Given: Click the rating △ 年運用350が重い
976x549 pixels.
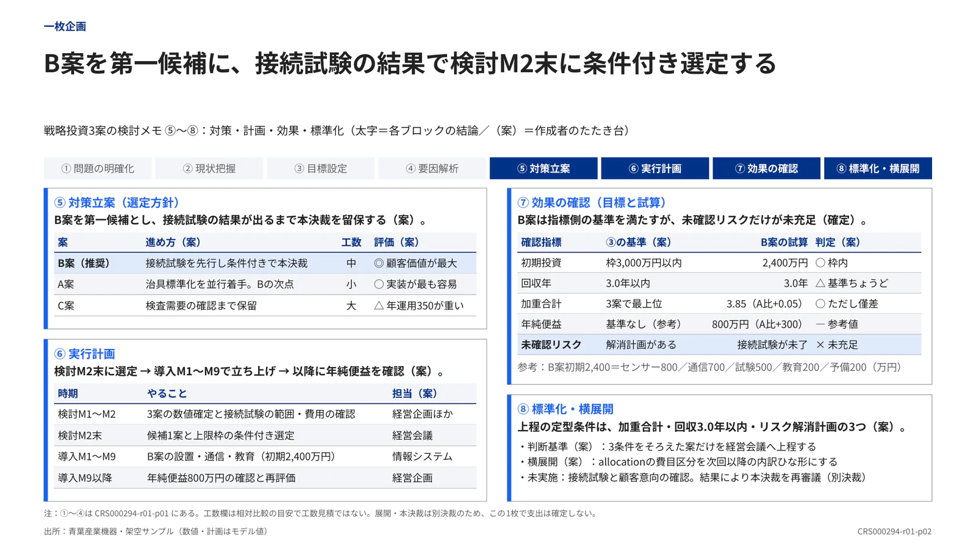Looking at the screenshot, I should coord(418,306).
